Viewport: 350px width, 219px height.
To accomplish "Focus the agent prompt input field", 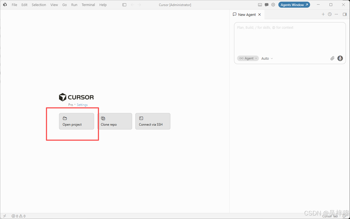I will 290,38.
